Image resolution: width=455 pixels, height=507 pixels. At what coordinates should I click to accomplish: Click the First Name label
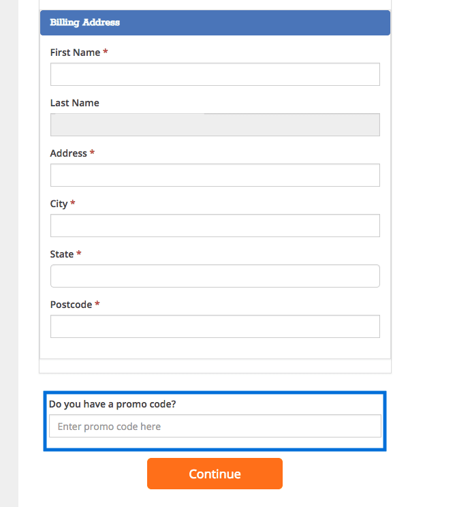[75, 52]
